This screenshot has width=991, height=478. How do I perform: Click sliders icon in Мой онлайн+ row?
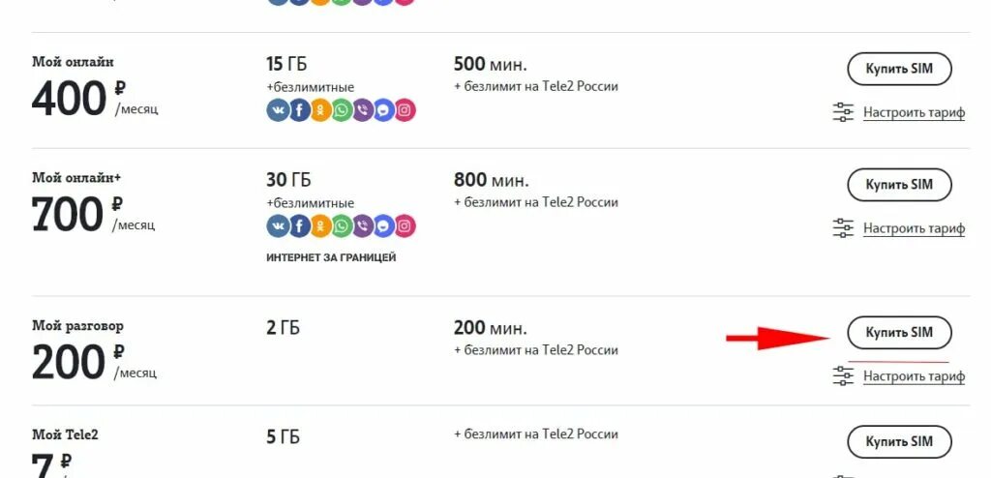pos(843,228)
